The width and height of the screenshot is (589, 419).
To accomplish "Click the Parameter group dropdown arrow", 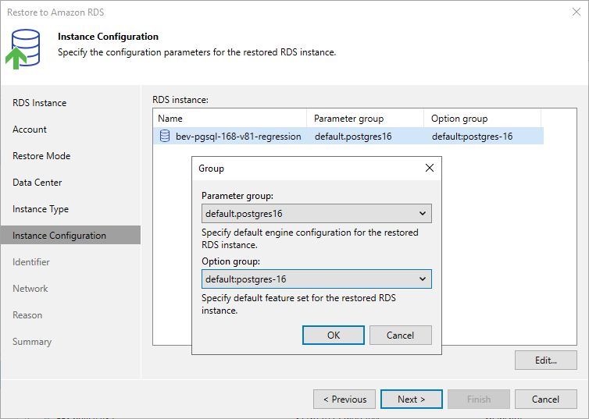I will [423, 214].
